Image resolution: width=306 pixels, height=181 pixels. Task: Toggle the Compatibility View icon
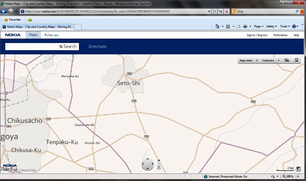tap(215, 12)
